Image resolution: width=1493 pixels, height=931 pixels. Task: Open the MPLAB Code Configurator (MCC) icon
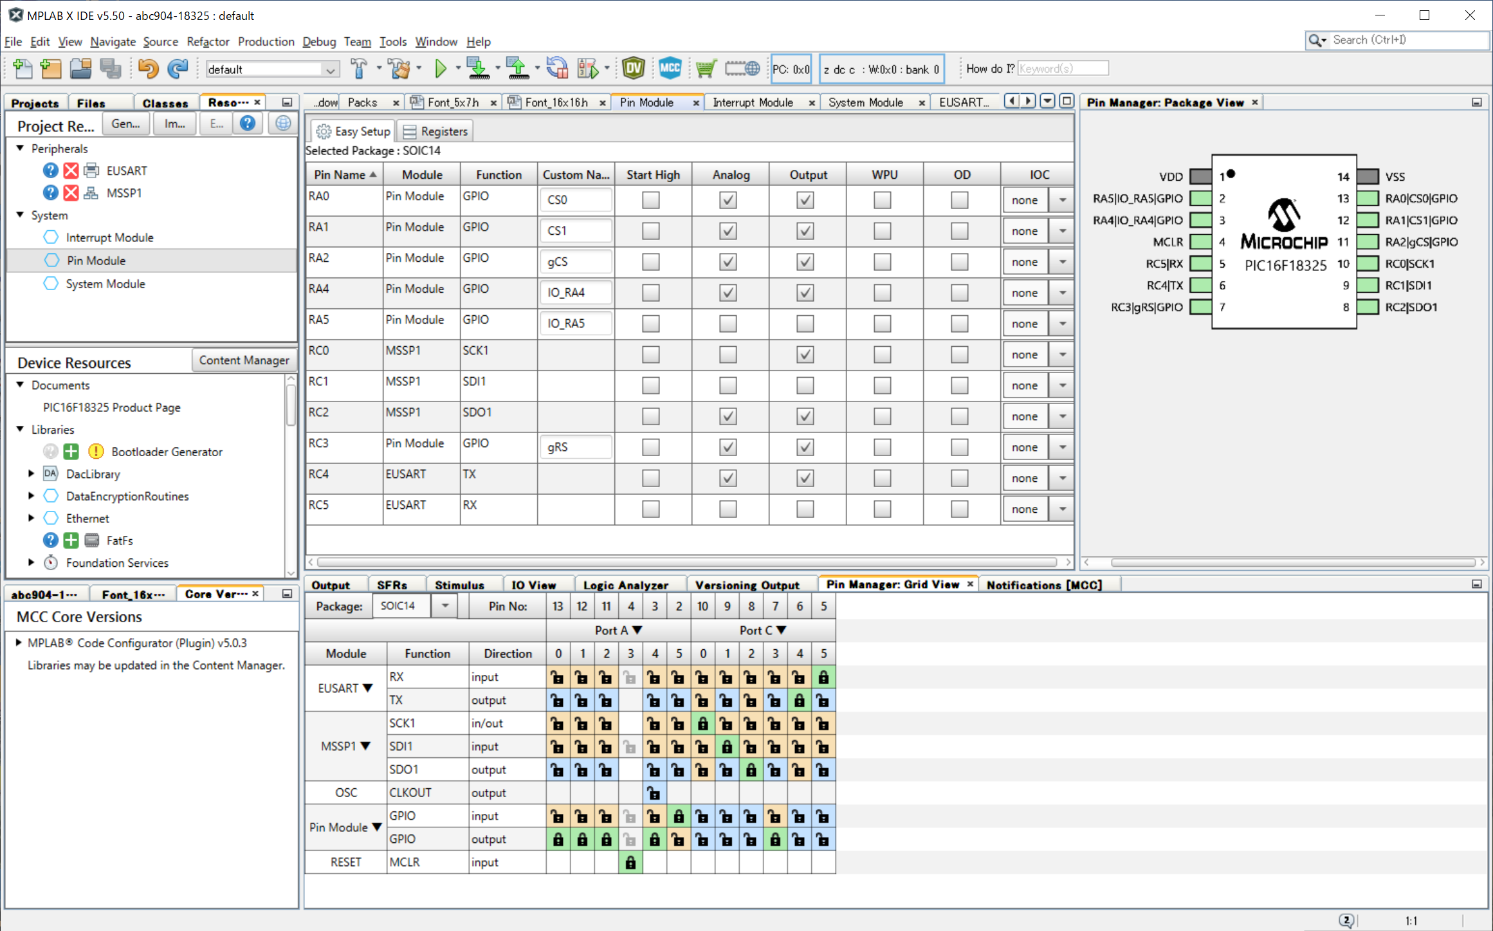[x=670, y=69]
